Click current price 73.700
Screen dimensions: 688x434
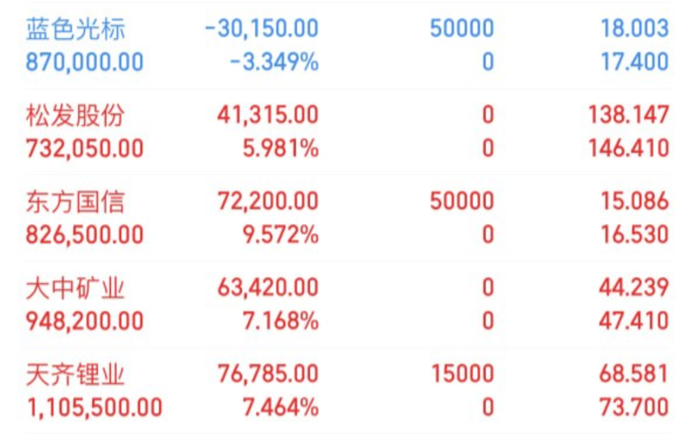tap(634, 408)
